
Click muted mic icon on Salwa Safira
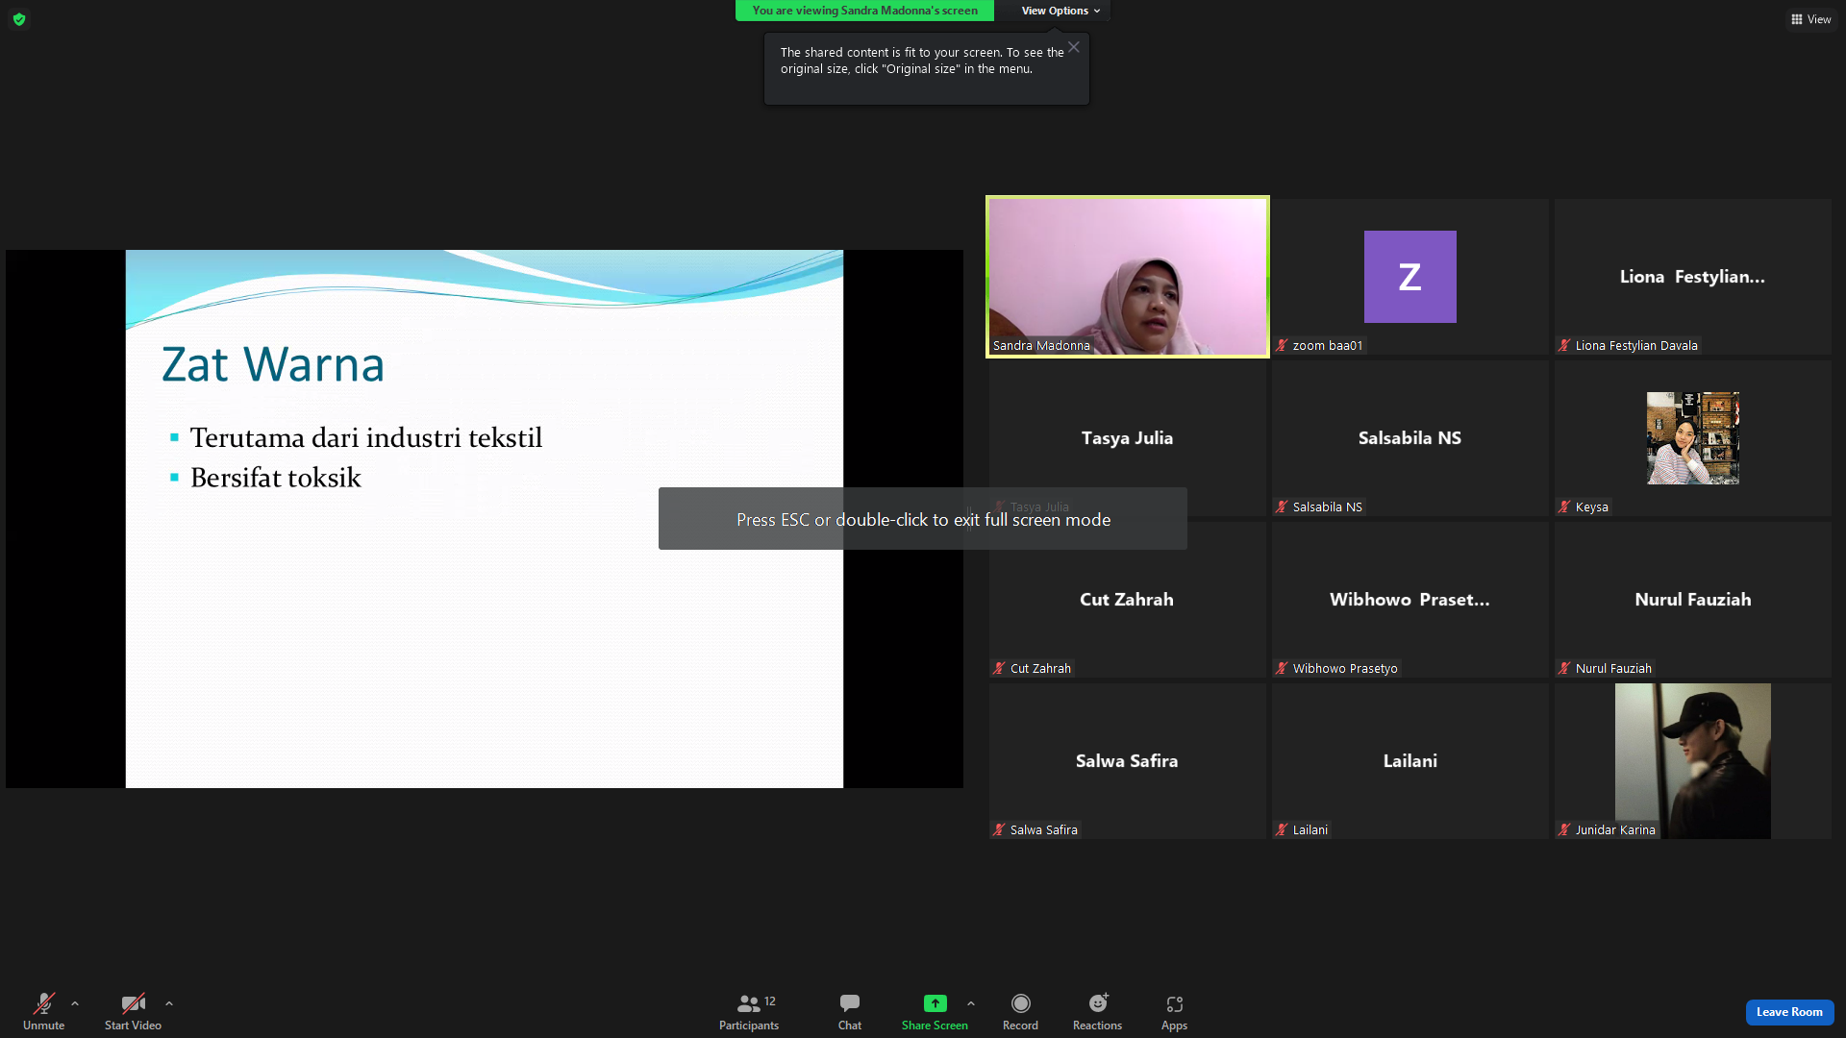click(999, 830)
